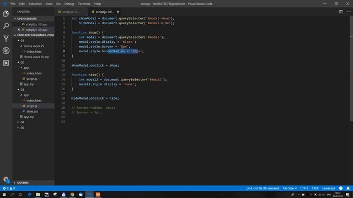The image size is (353, 198).
Task: Open notifications bell in status bar
Action: click(348, 188)
